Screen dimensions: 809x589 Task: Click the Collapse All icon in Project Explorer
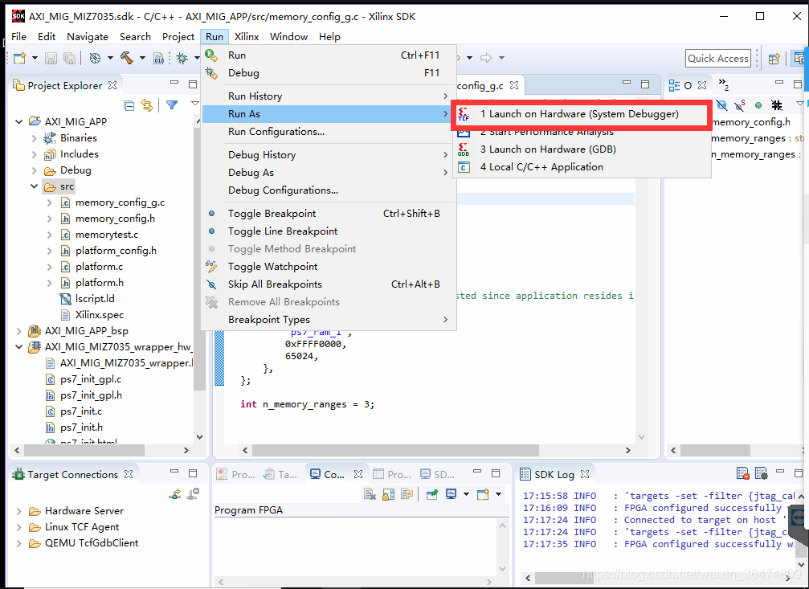(129, 105)
